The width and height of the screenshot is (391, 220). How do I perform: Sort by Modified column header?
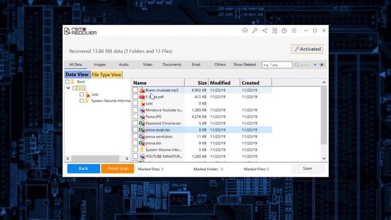[x=224, y=83]
